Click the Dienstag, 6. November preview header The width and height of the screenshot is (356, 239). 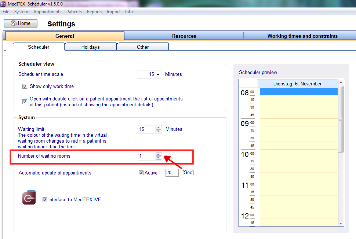[x=297, y=84]
